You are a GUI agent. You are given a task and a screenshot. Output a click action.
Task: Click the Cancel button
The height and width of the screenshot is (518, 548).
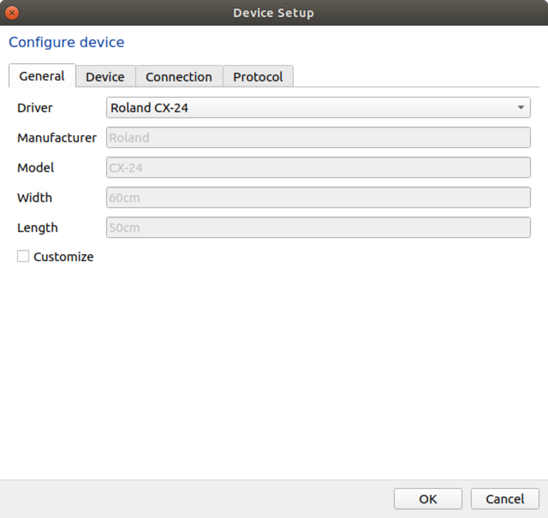coord(505,499)
